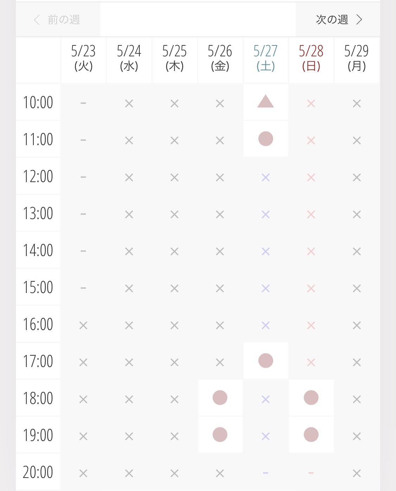Select the 5/27 (土) column header
Image resolution: width=396 pixels, height=491 pixels.
[x=266, y=58]
